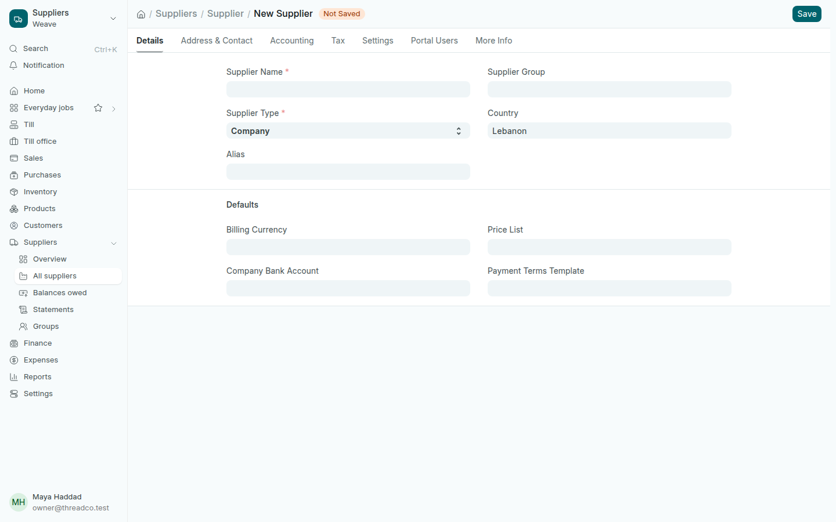Click the Settings icon in sidebar
The height and width of the screenshot is (522, 836).
[14, 394]
